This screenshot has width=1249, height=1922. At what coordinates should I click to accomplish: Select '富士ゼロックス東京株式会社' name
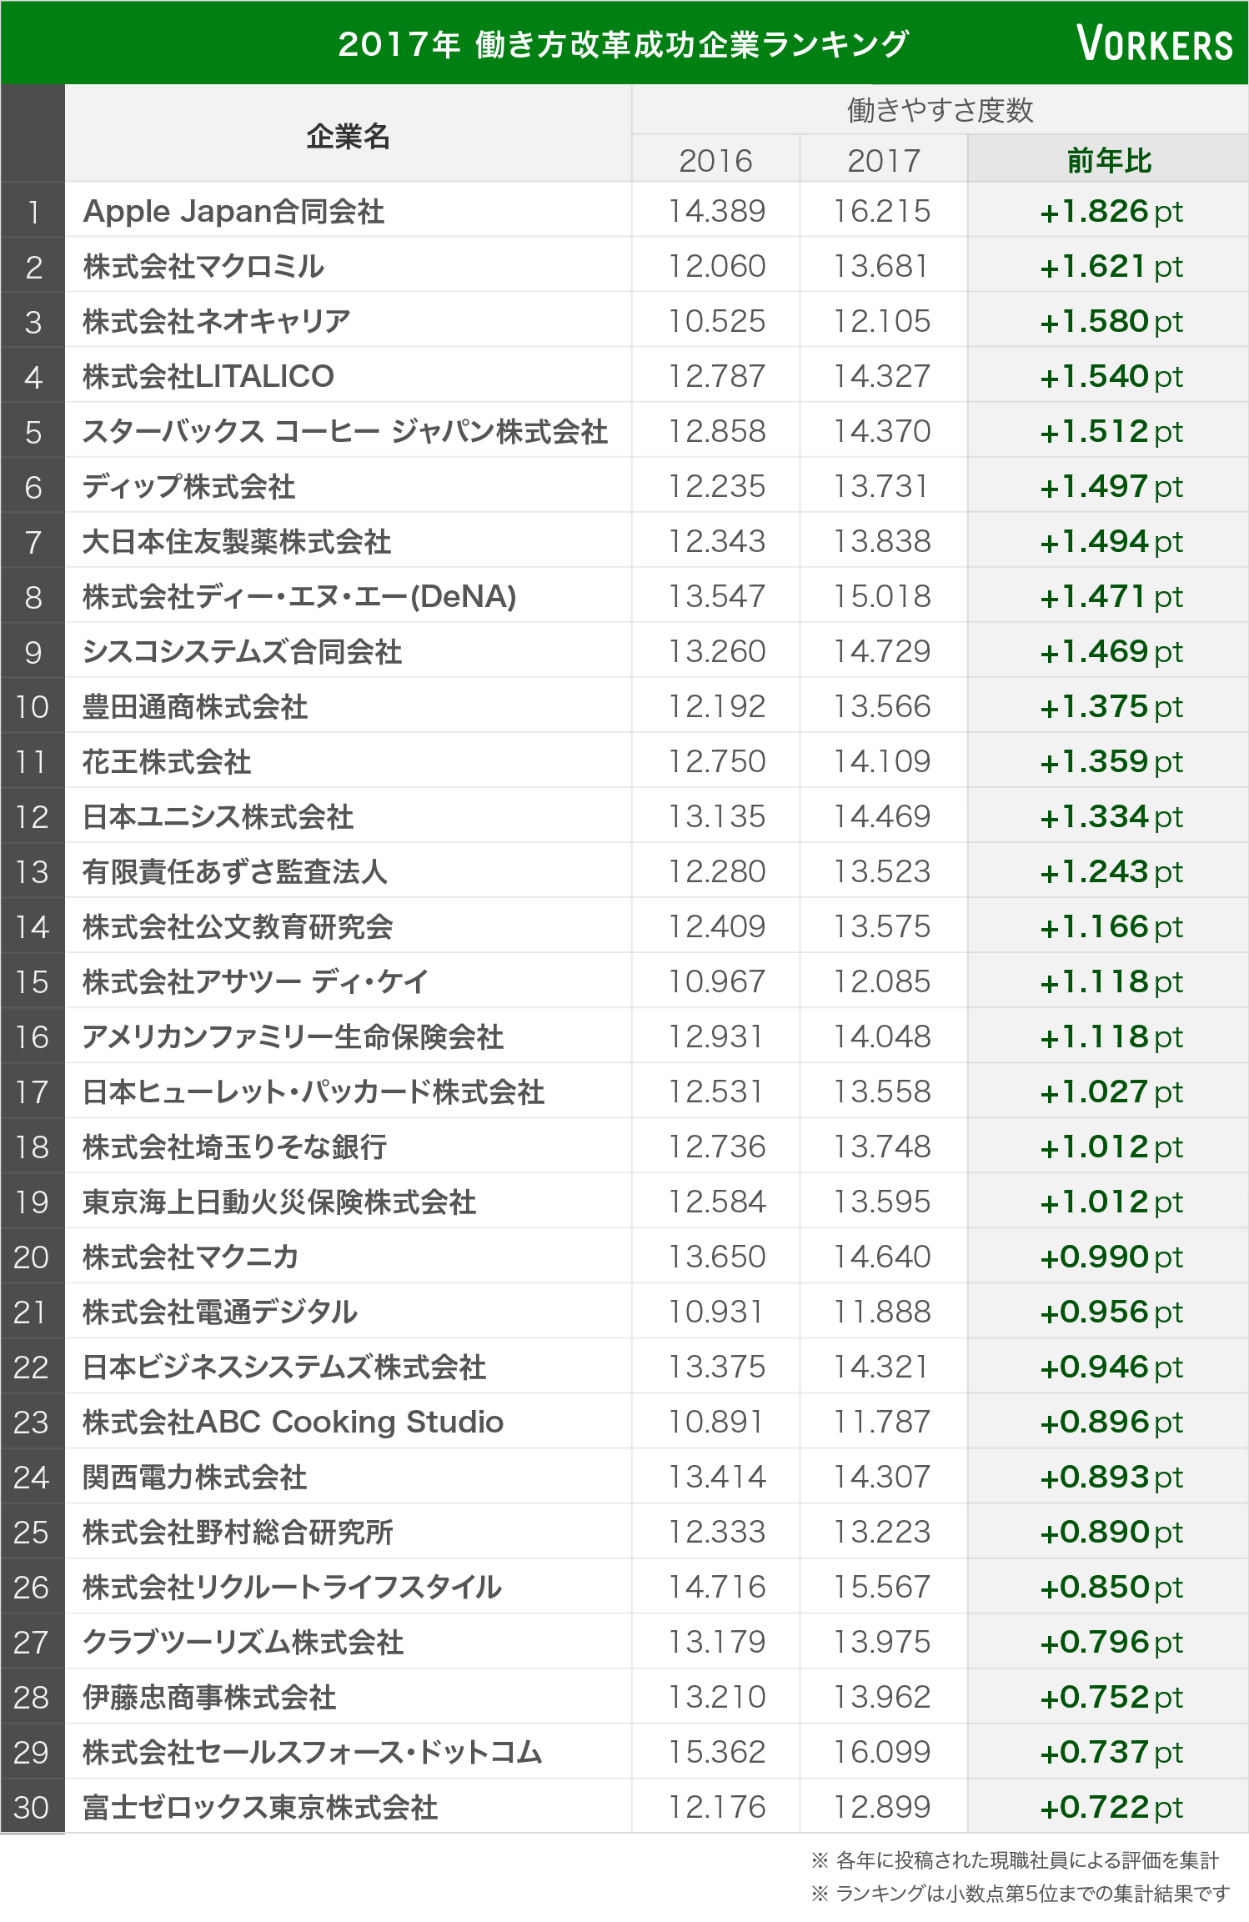(x=260, y=1808)
